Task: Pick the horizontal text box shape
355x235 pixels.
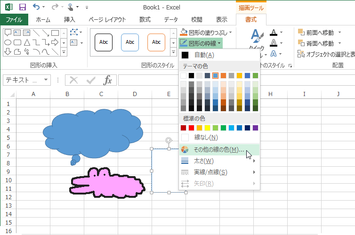Action: tap(17, 33)
